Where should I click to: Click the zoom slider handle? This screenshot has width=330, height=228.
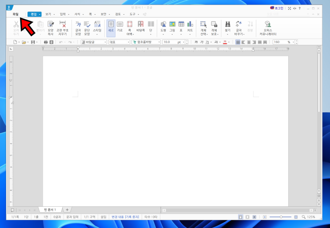click(x=281, y=216)
